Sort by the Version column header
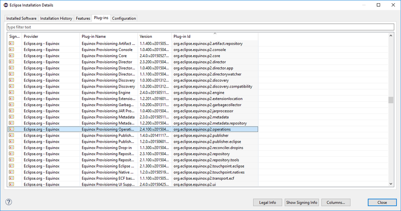 (x=155, y=36)
